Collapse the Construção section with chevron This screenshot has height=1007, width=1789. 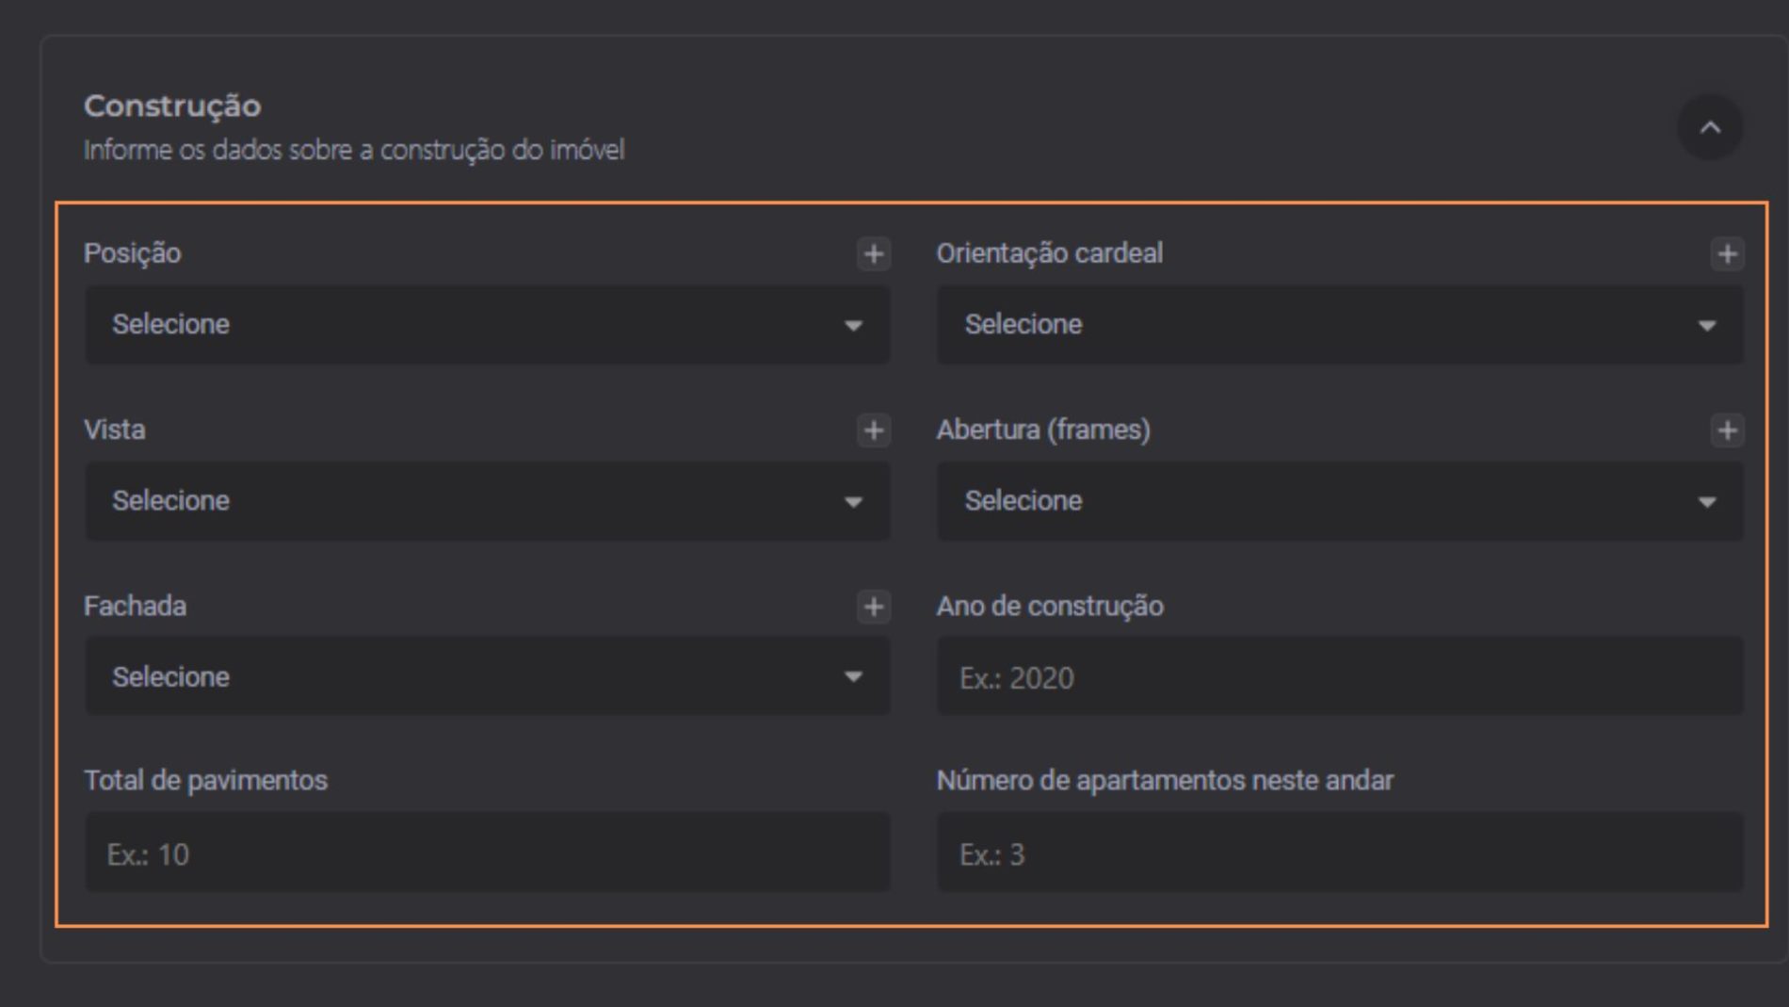[1710, 127]
